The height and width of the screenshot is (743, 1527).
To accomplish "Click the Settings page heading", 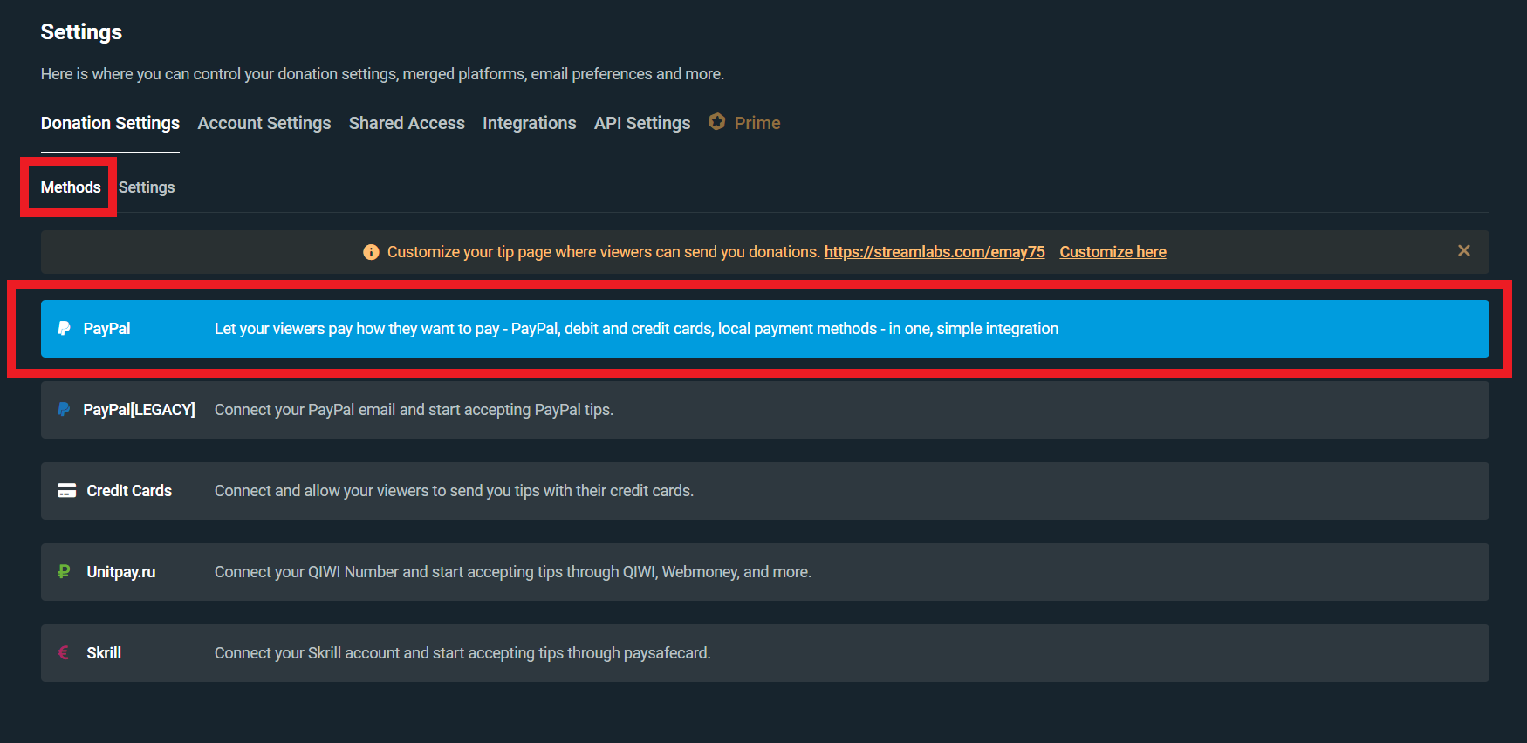I will (x=81, y=32).
